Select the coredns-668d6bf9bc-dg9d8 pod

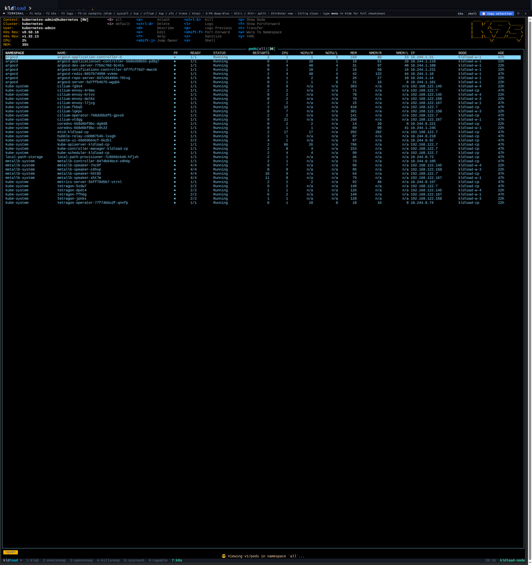pyautogui.click(x=263, y=124)
